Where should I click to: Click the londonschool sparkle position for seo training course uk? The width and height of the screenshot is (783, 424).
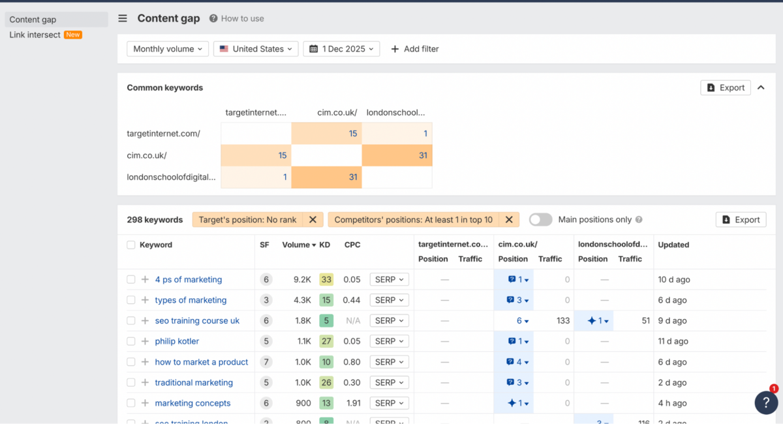[x=598, y=320]
